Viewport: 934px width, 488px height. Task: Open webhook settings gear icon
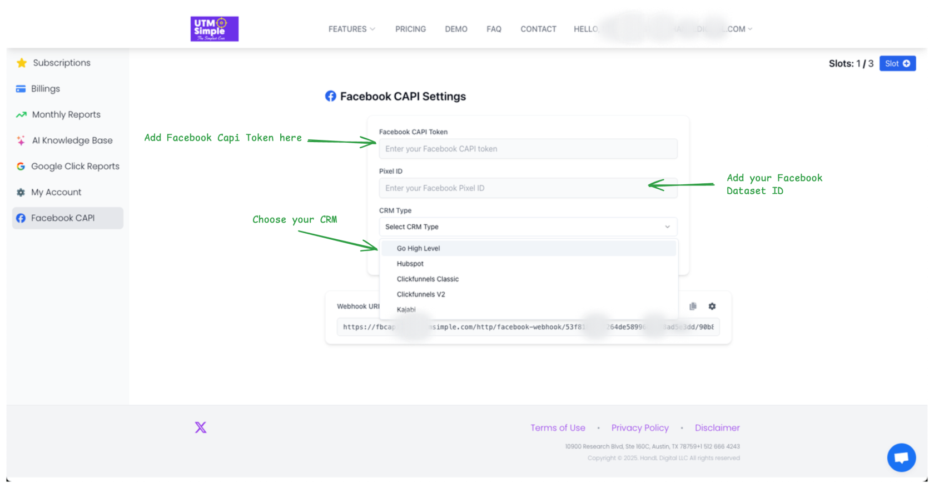click(x=712, y=306)
